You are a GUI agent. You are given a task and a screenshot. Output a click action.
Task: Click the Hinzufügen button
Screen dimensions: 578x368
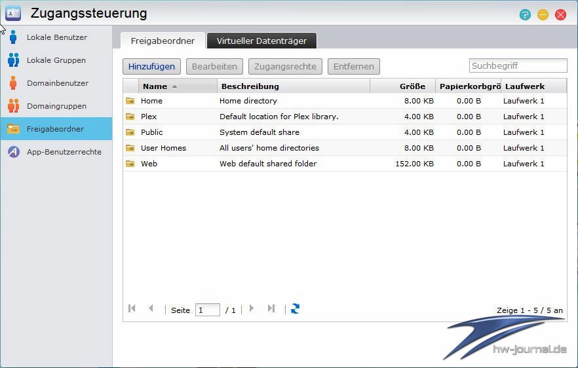[x=151, y=66]
